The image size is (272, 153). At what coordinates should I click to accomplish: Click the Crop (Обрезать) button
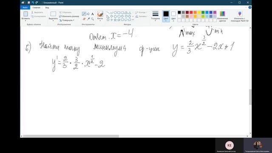(65, 12)
